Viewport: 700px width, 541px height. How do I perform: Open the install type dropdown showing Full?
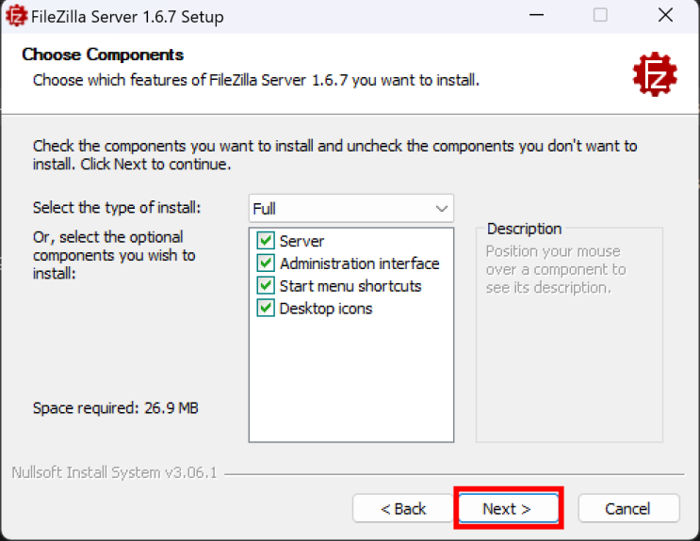point(351,208)
